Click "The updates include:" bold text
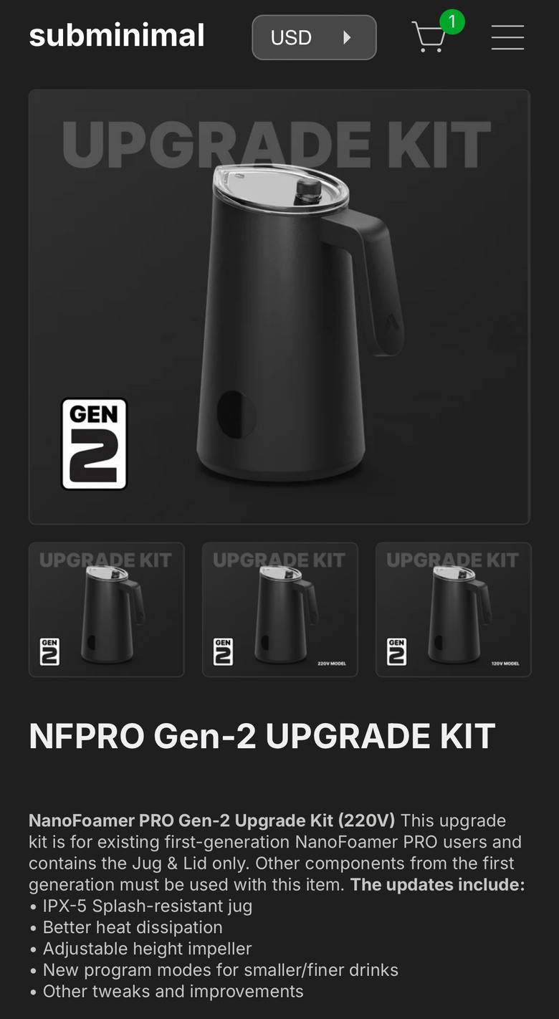559x1019 pixels. pos(437,884)
